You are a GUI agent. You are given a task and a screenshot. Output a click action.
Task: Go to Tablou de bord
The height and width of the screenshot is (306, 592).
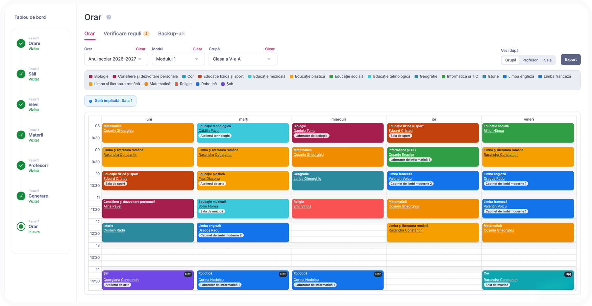[30, 17]
